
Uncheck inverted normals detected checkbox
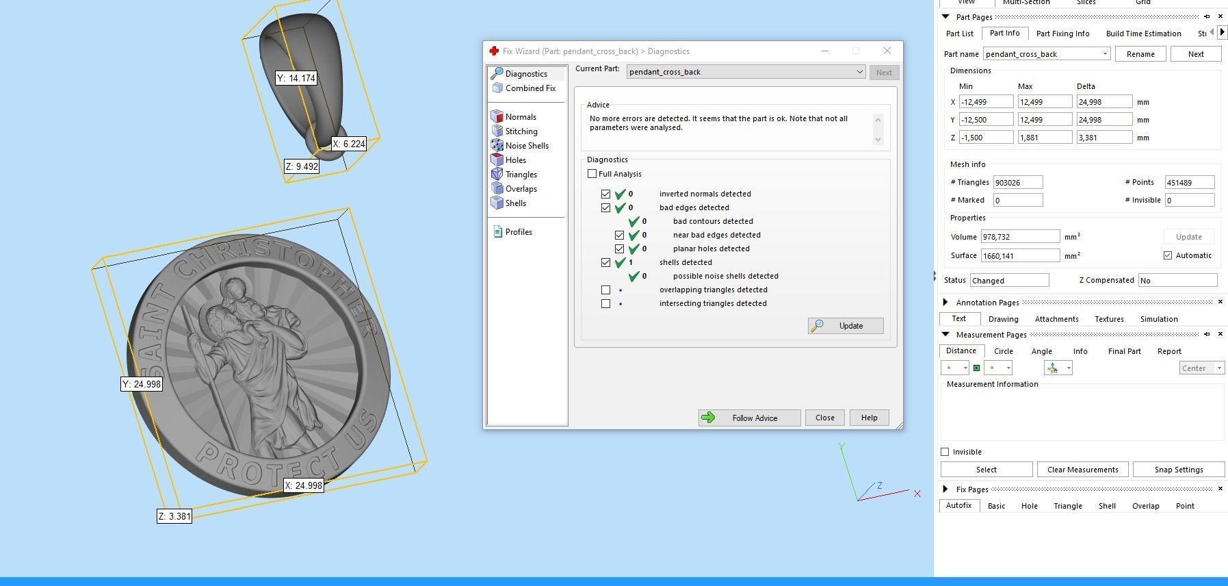point(606,194)
